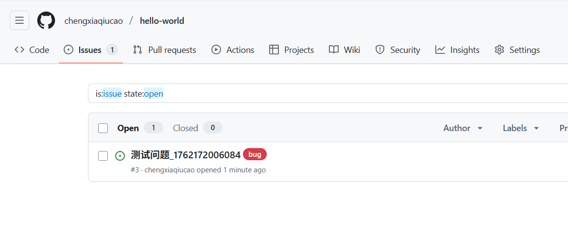Open the hamburger navigation menu
Viewport: 568px width, 252px height.
point(19,21)
